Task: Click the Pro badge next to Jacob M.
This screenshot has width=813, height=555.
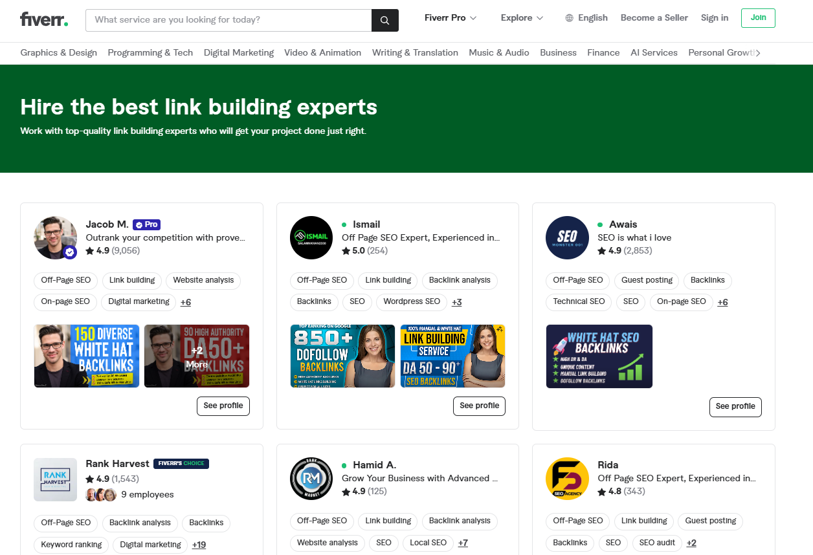Action: [146, 224]
